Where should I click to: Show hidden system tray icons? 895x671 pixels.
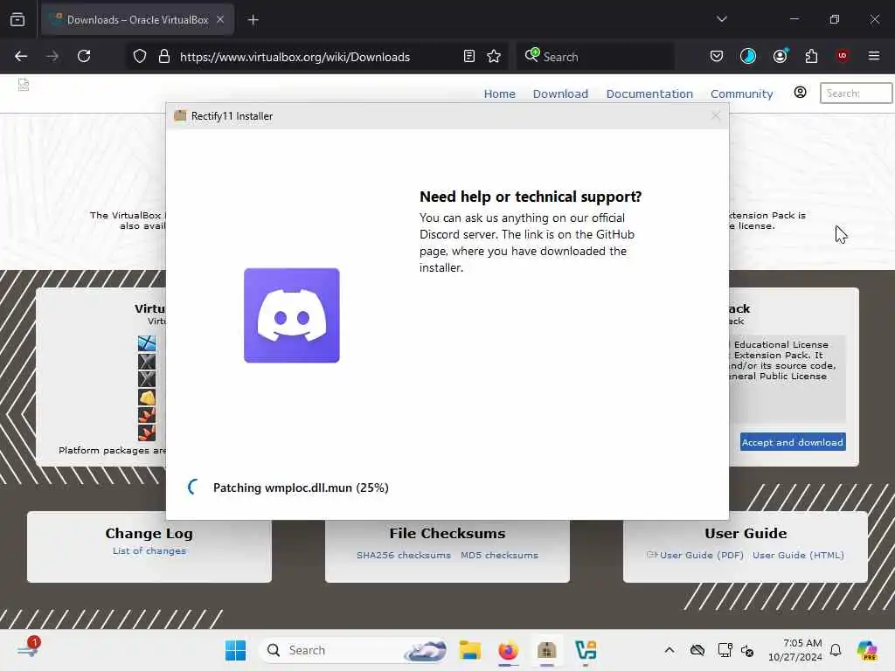pos(670,650)
